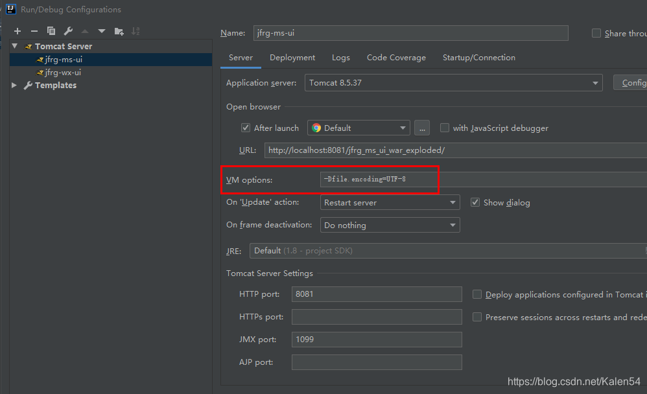Switch to the Deployment tab
The height and width of the screenshot is (394, 647).
pos(292,58)
